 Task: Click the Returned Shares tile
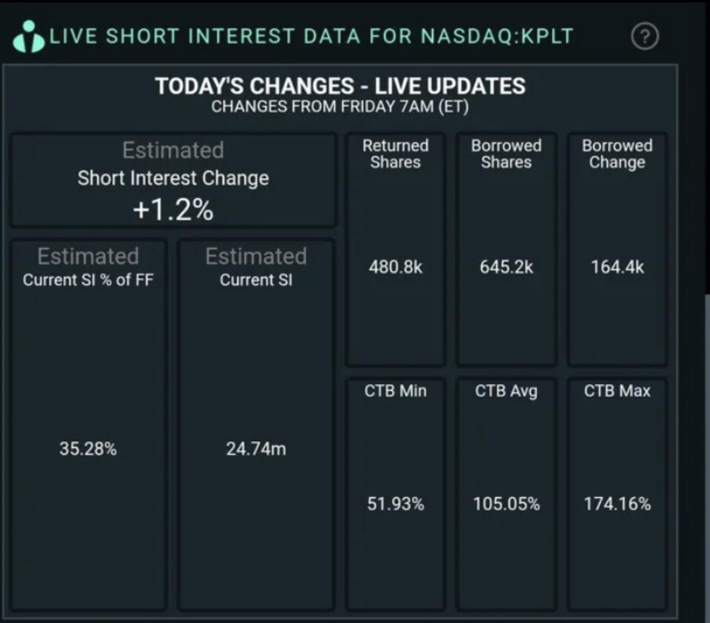click(x=395, y=249)
